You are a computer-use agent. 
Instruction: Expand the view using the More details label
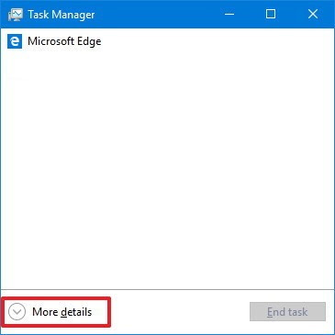pos(61,312)
